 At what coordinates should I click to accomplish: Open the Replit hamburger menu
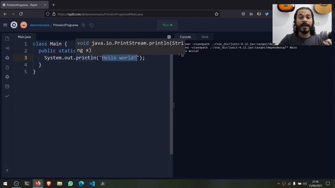tap(5, 25)
